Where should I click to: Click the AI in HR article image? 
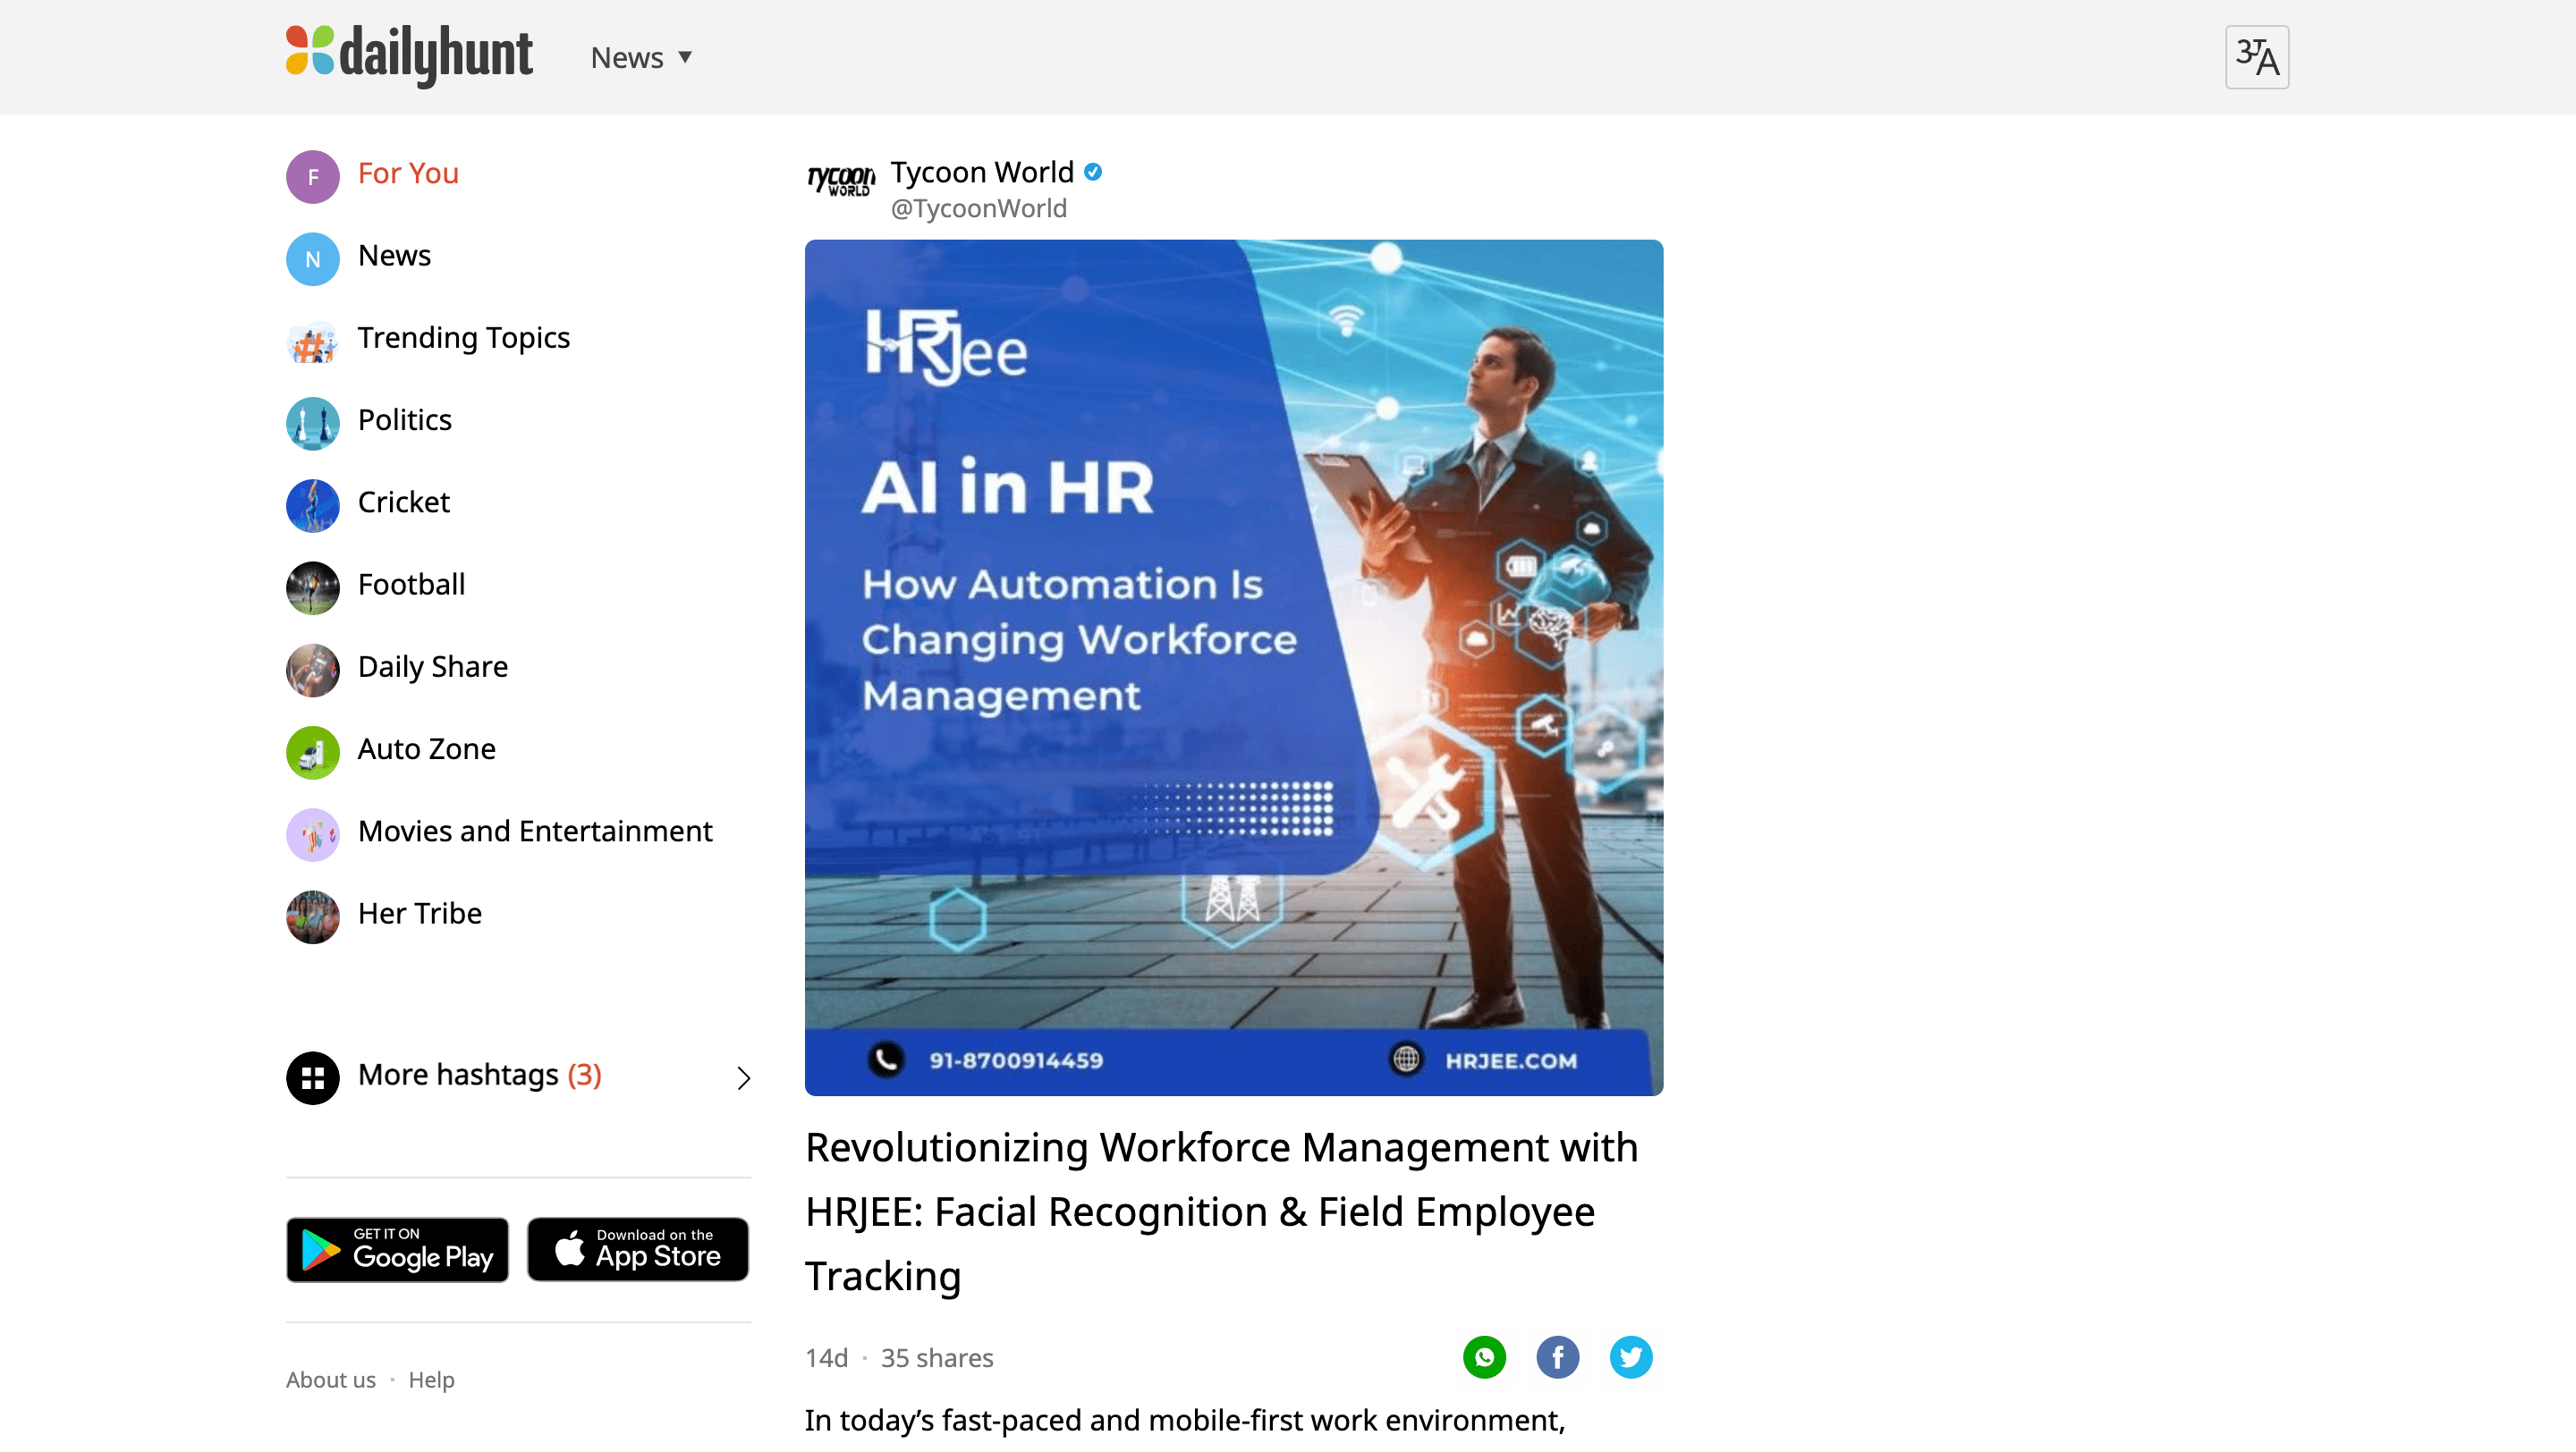point(1233,666)
